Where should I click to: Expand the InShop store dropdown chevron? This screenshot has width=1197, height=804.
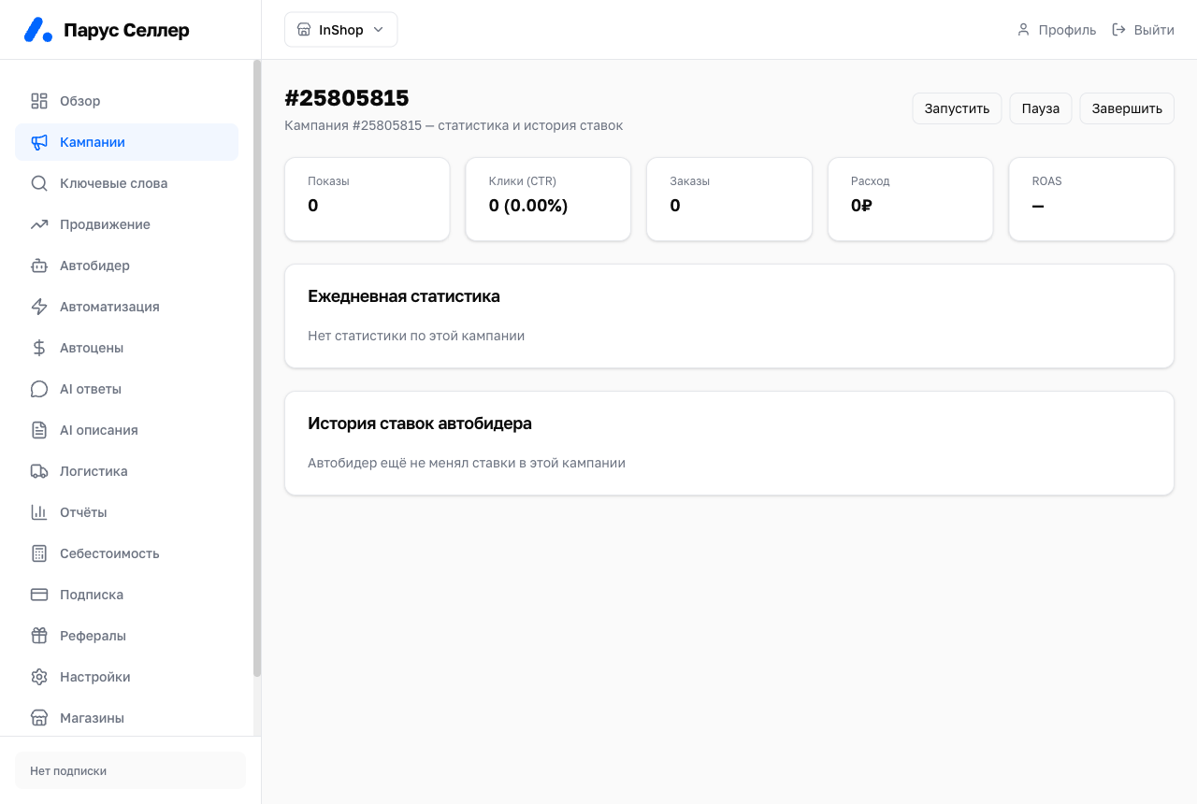pyautogui.click(x=379, y=30)
